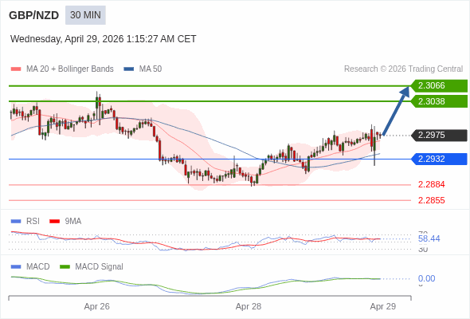Click the date 'Wednesday, April 29, 2026 1:15:27 AM CET'
Viewport: 470px width, 319px height.
(103, 39)
